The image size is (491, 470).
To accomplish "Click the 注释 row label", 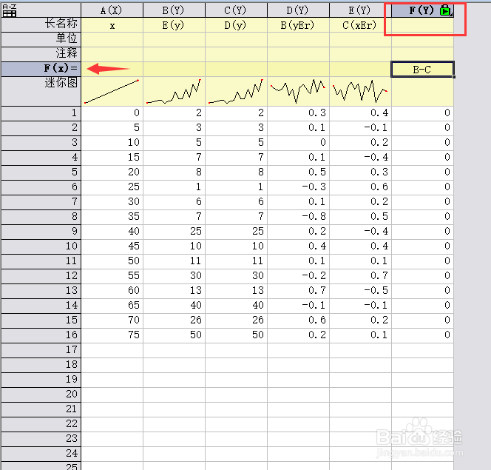I will click(41, 54).
